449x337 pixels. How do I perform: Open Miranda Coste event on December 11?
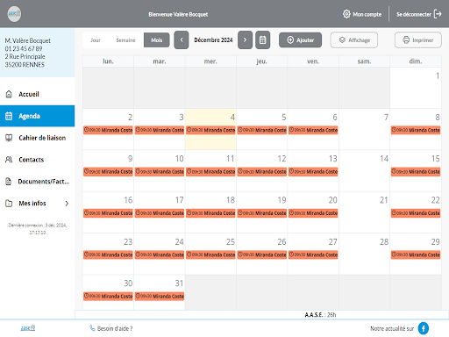(210, 172)
